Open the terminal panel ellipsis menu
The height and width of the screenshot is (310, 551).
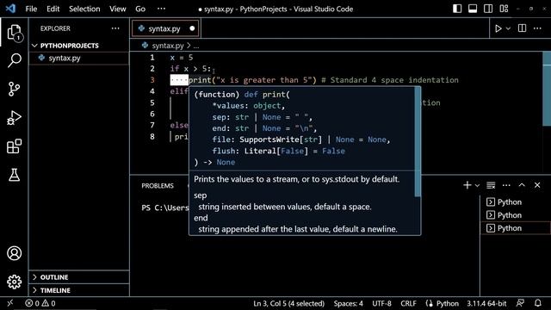pos(506,185)
